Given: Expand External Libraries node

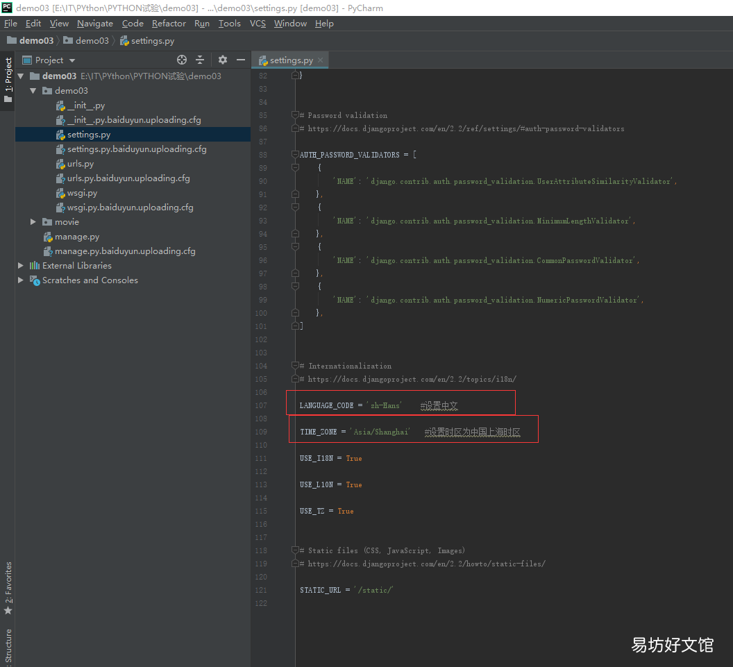Looking at the screenshot, I should coord(21,266).
